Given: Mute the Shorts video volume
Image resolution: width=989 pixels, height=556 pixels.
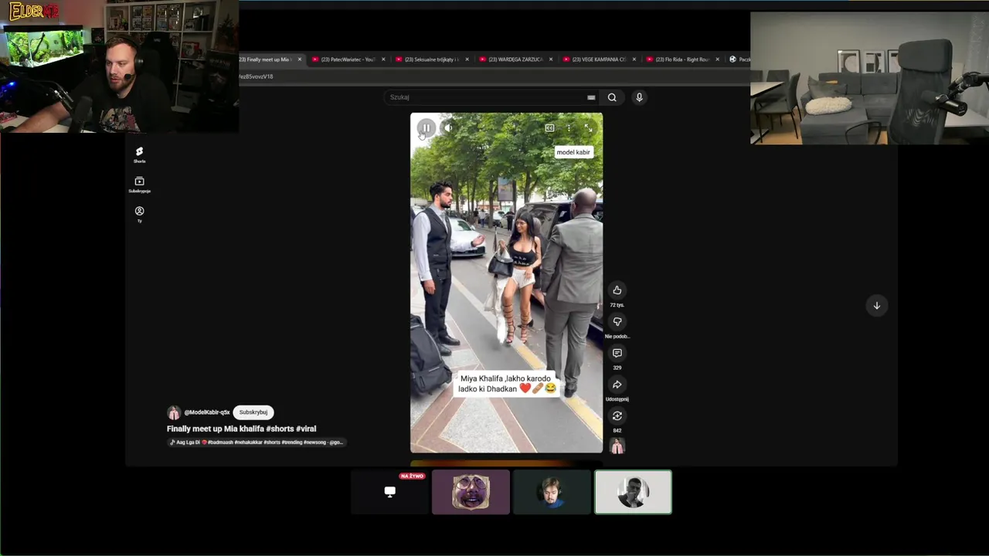Looking at the screenshot, I should [449, 127].
